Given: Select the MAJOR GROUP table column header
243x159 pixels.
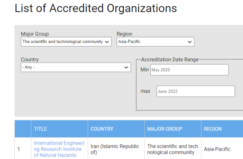Looking at the screenshot, I should [x=165, y=129].
